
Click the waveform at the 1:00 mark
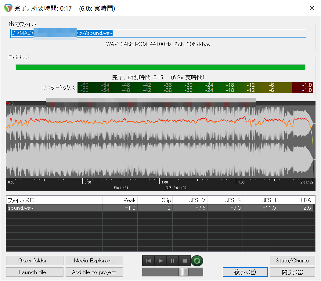[x=159, y=141]
